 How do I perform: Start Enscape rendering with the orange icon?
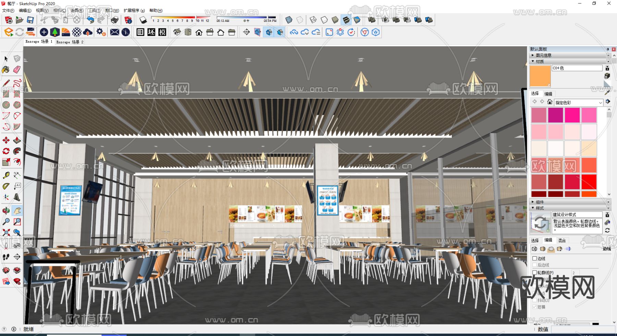click(x=9, y=32)
